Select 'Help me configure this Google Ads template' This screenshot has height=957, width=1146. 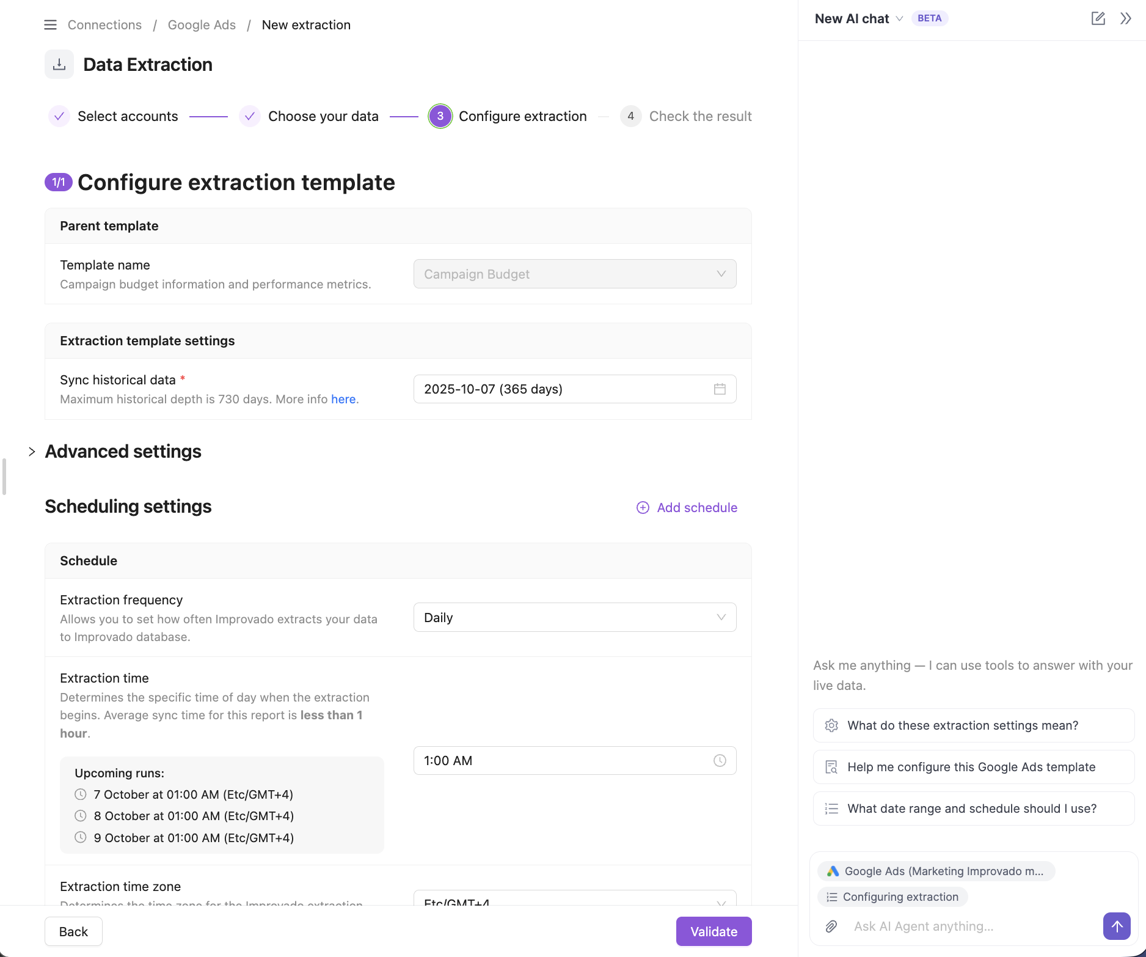974,767
